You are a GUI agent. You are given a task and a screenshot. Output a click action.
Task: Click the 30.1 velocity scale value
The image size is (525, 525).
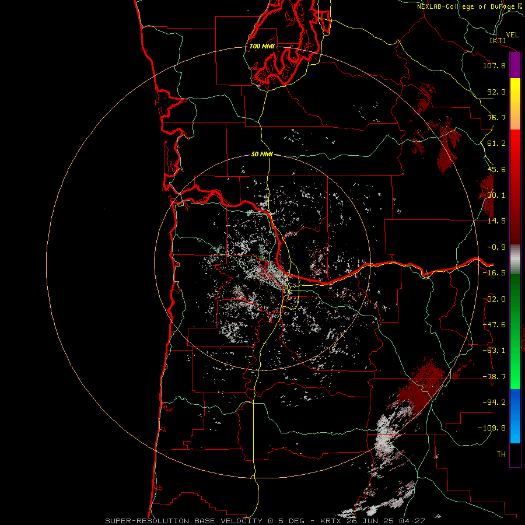496,195
